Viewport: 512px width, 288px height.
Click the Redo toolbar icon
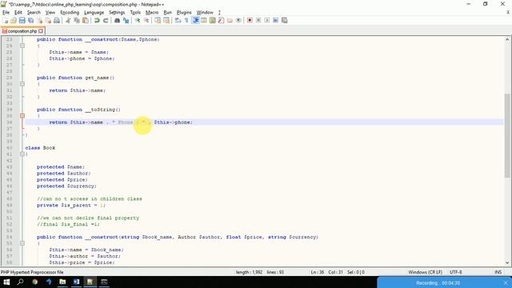point(106,20)
